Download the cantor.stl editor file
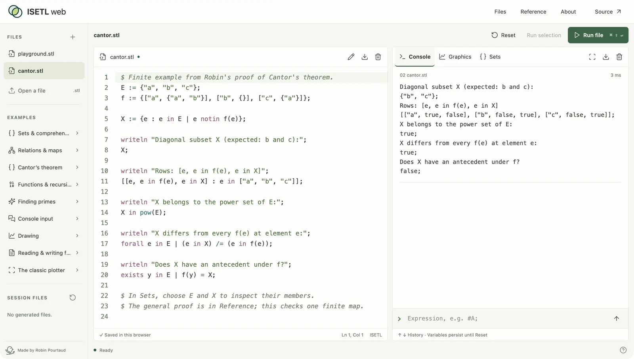 [365, 57]
